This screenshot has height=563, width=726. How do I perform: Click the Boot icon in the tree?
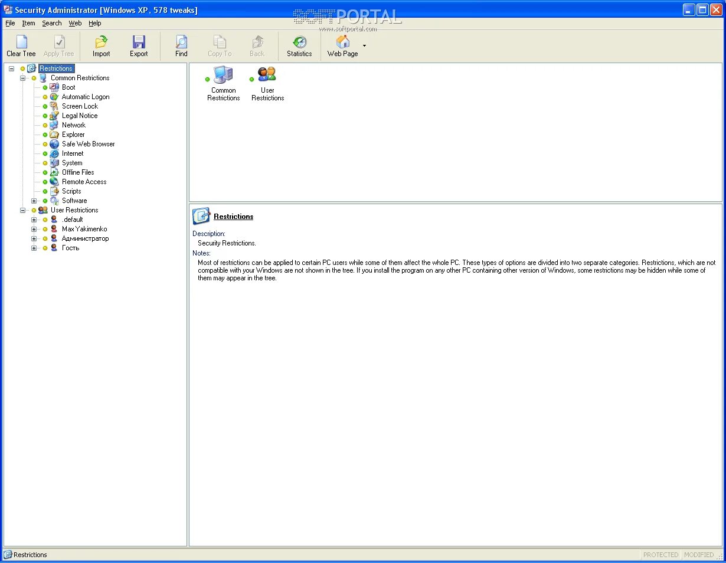(x=54, y=87)
